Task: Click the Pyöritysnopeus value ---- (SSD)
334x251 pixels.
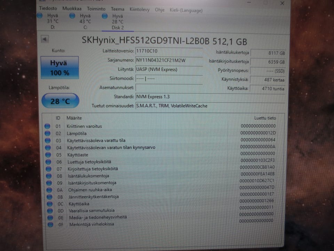Action: 268,71
